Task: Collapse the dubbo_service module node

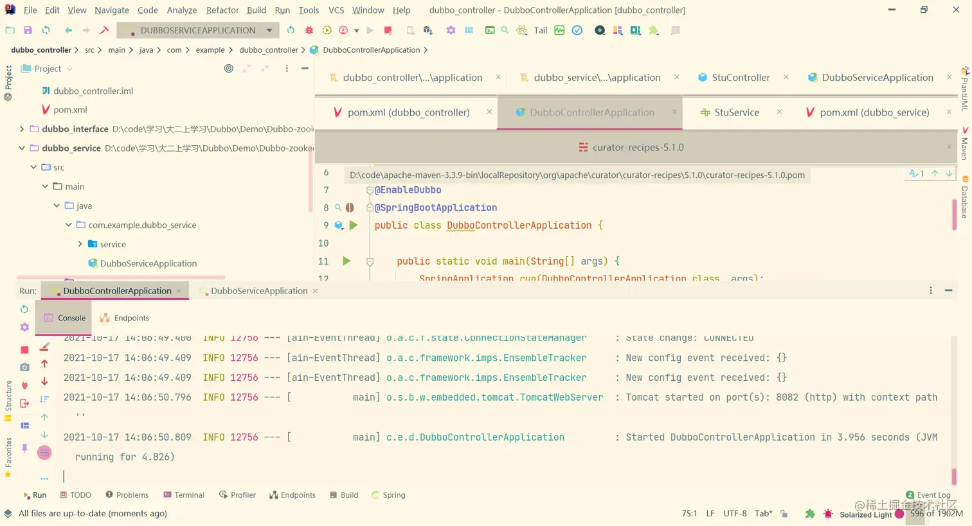Action: coord(22,148)
